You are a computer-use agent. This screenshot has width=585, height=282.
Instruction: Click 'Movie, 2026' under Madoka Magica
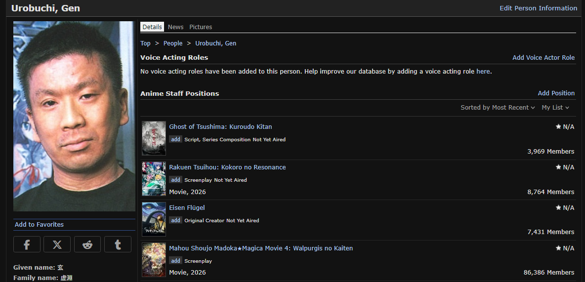pos(187,272)
